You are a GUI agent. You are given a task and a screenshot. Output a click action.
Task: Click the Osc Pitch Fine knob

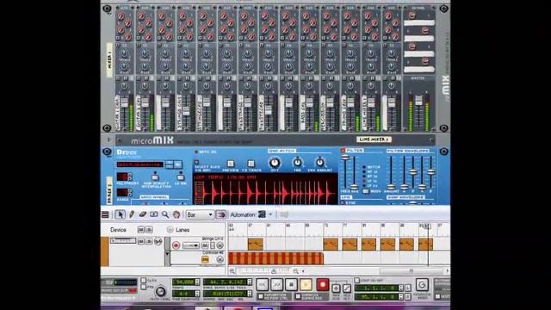click(297, 163)
